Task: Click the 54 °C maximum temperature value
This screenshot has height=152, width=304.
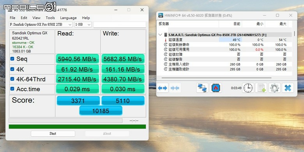Action: pos(283,40)
